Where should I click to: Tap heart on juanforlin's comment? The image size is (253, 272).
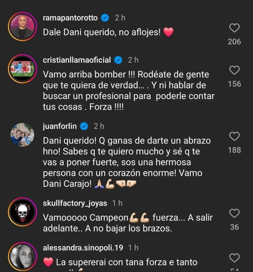pyautogui.click(x=234, y=137)
